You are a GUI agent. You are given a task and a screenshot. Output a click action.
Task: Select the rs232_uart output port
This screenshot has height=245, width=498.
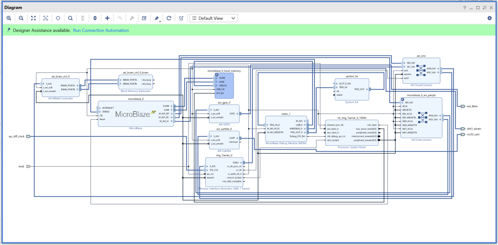pos(463,135)
